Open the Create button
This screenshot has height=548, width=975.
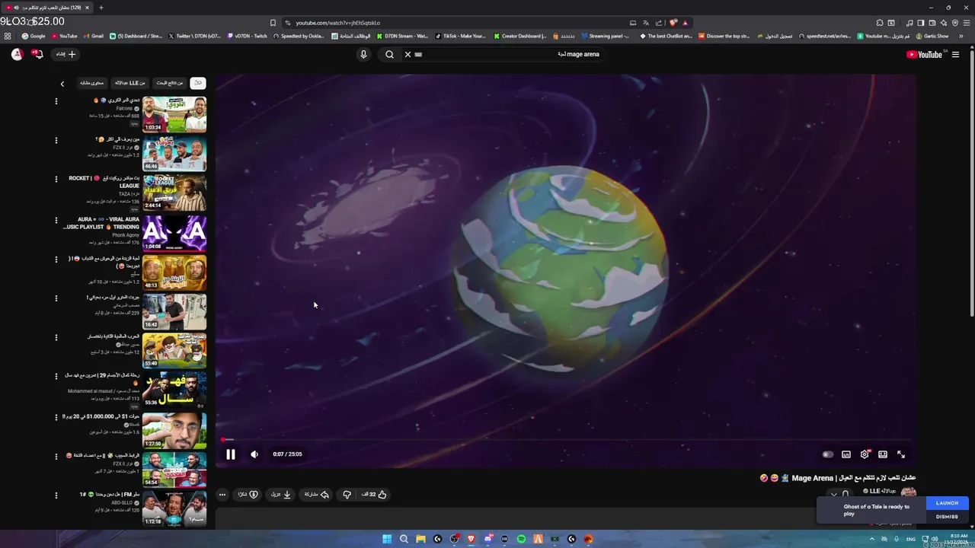click(x=66, y=54)
